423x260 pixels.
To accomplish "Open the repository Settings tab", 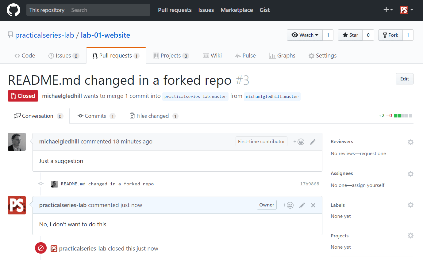I will (x=322, y=56).
